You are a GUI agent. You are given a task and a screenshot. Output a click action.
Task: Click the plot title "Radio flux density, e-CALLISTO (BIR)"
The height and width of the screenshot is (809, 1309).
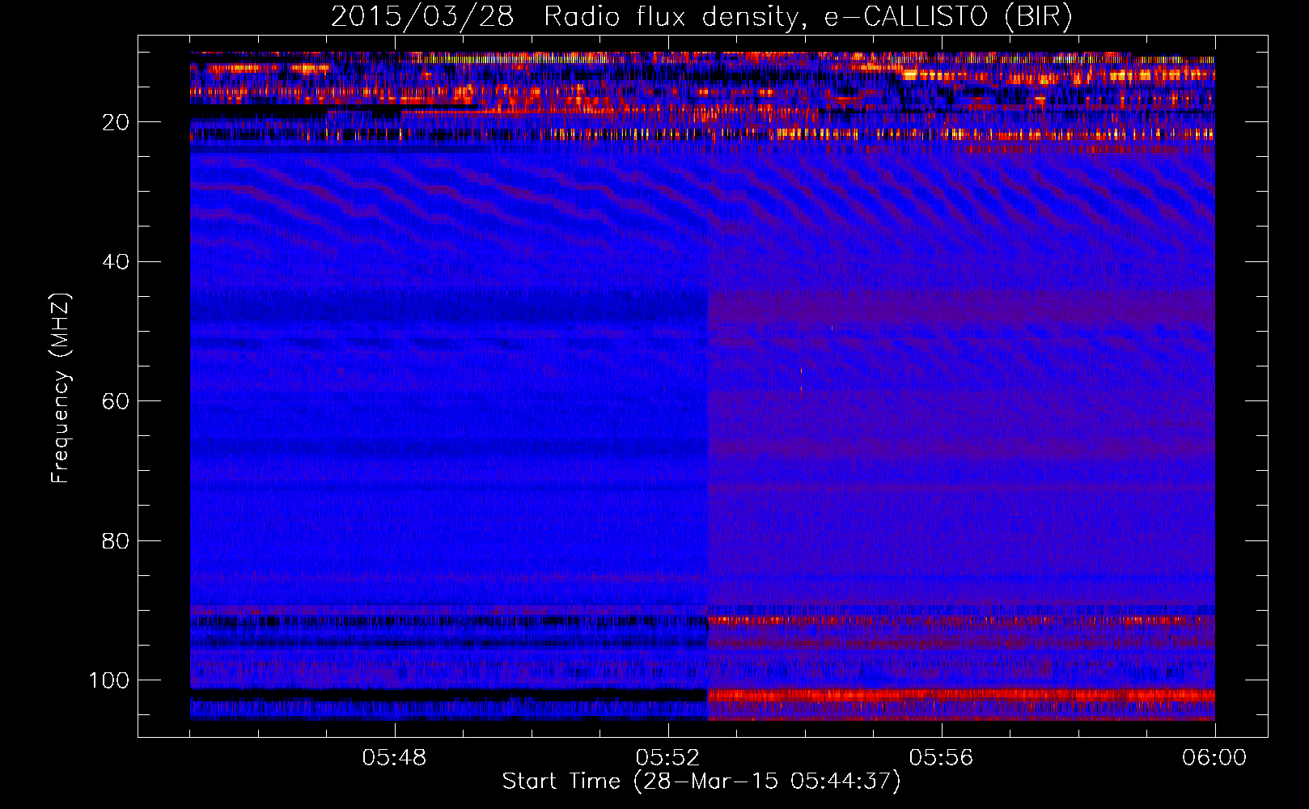pyautogui.click(x=808, y=17)
